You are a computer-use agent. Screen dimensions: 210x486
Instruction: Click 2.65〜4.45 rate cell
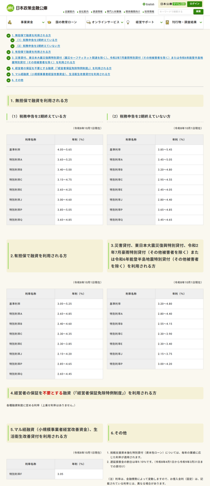click(x=79, y=374)
